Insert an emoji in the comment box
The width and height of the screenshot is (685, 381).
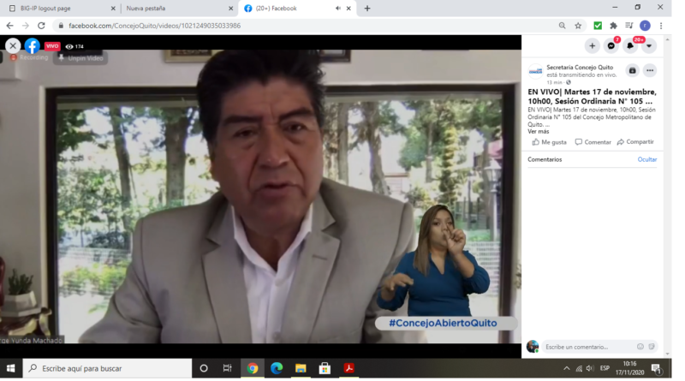pyautogui.click(x=640, y=347)
